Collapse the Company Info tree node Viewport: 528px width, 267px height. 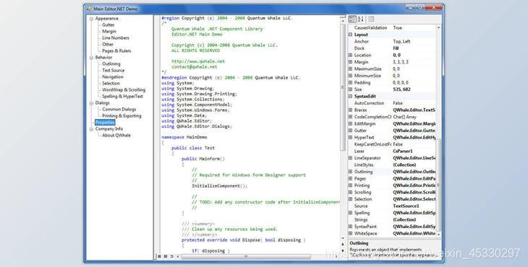pos(91,129)
